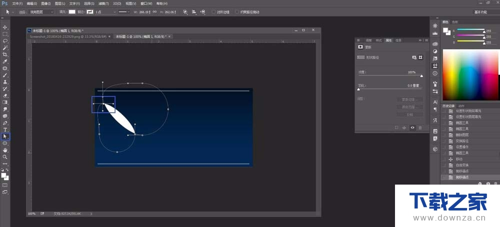The image size is (500, 227).
Task: Select the Gradient tool
Action: pyautogui.click(x=5, y=102)
